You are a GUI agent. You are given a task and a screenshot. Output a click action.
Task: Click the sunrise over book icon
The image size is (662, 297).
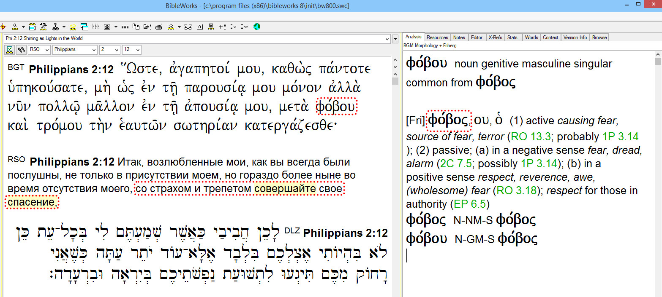click(x=73, y=27)
